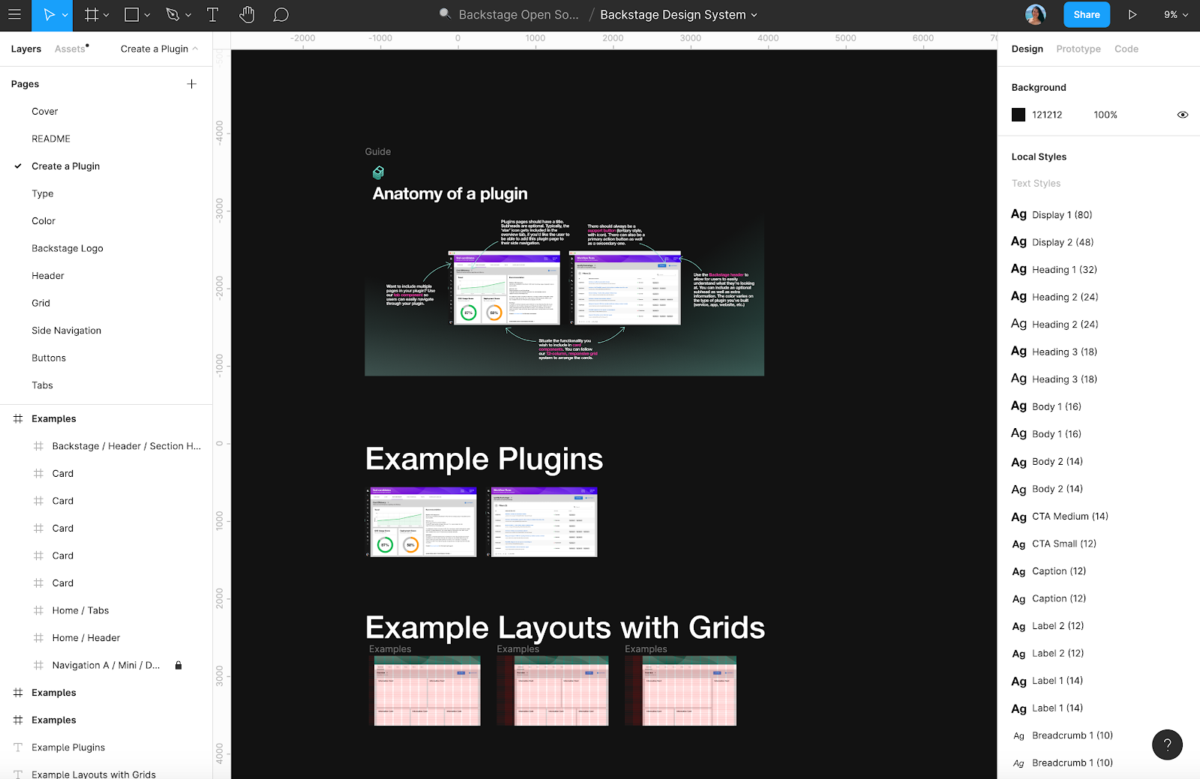
Task: Unlock the Navigation A / Mini layer
Action: click(178, 665)
